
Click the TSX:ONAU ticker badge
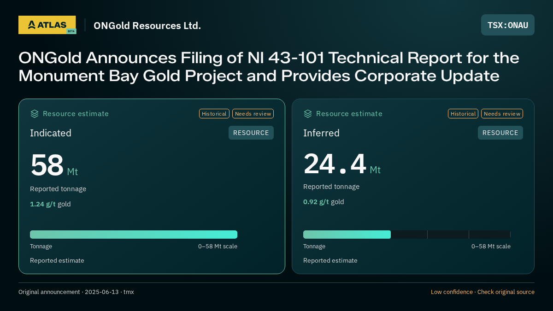tap(508, 25)
